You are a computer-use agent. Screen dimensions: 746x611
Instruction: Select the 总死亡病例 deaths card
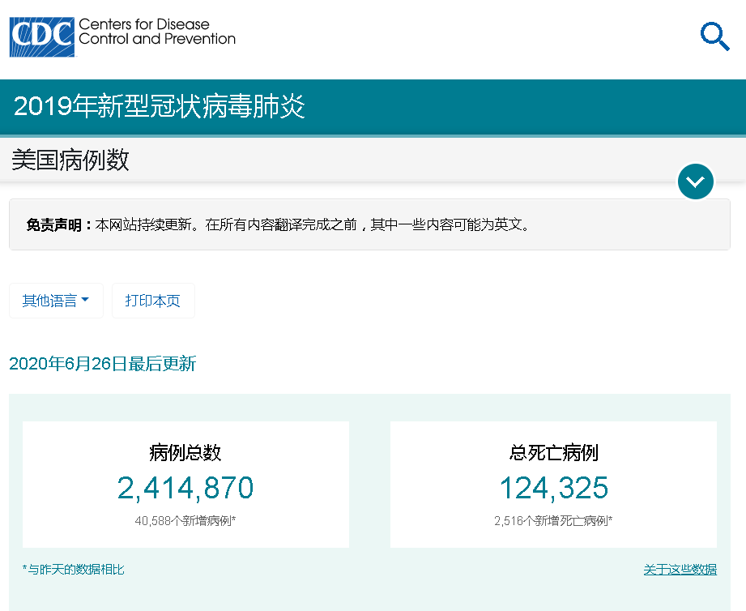pyautogui.click(x=553, y=484)
